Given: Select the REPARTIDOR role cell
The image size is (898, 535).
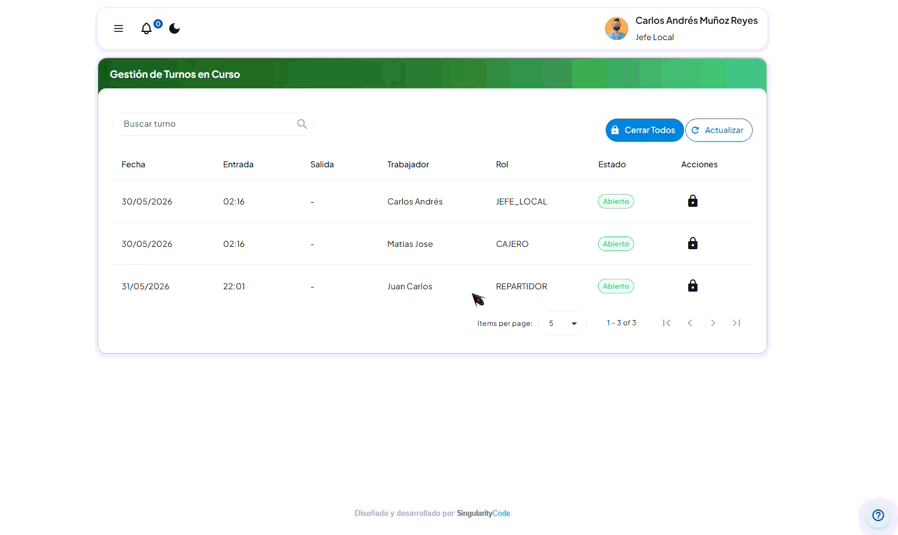Looking at the screenshot, I should (x=521, y=286).
